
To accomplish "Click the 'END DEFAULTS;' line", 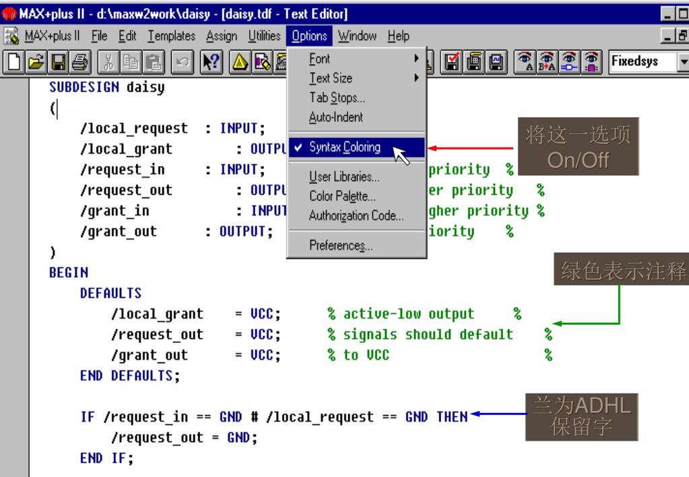I will point(130,376).
